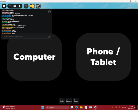This screenshot has height=110, width=138.
Task: Click the yellow fist icon
Action: 32,6
